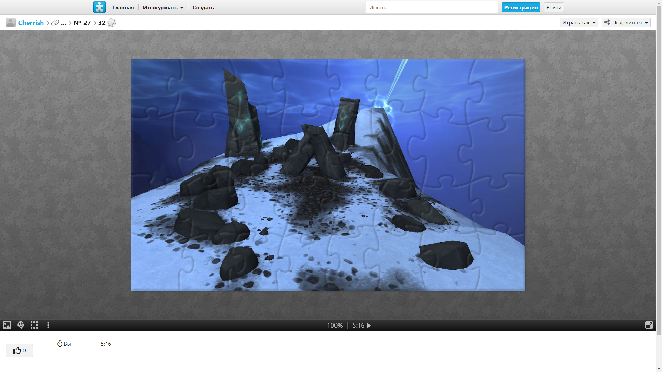Open the № 27 breadcrumb link
This screenshot has height=372, width=662.
pyautogui.click(x=82, y=23)
